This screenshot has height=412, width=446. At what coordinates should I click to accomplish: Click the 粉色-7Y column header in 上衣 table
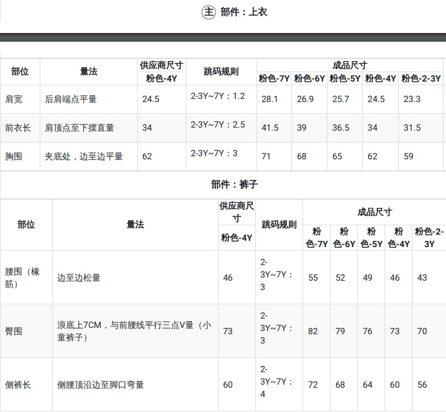pyautogui.click(x=274, y=78)
